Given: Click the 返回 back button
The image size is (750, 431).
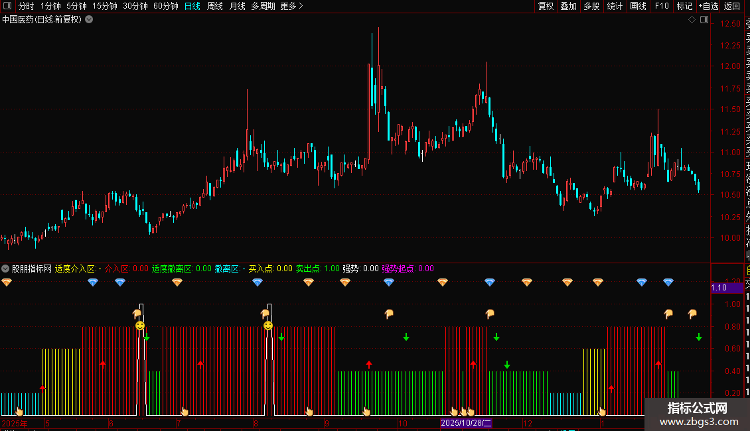Looking at the screenshot, I should 732,6.
